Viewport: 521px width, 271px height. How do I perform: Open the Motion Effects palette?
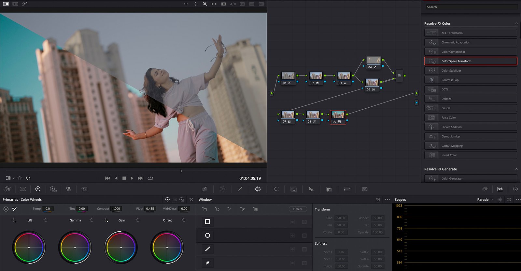(84, 189)
